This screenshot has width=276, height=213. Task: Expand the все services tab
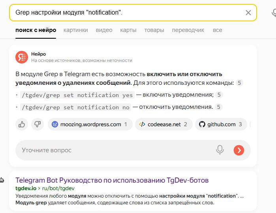coord(217,30)
